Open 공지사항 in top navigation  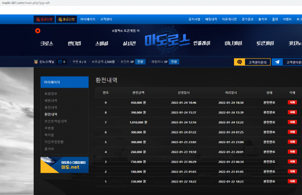click(194, 19)
